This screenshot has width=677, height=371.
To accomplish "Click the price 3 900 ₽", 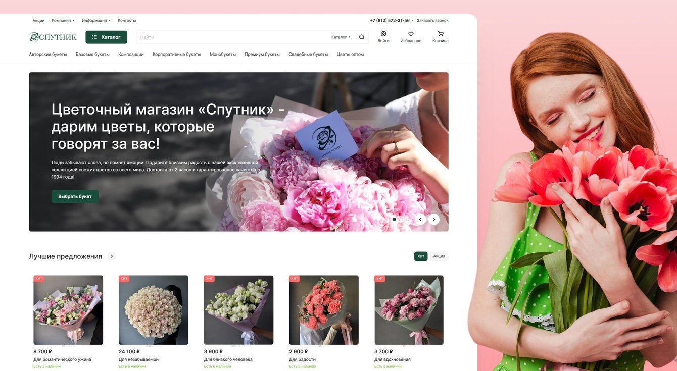I will coord(213,352).
